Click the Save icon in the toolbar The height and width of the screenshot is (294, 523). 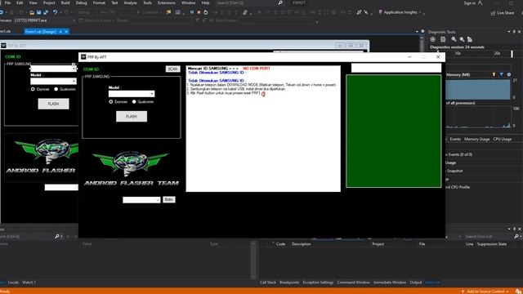tap(38, 12)
